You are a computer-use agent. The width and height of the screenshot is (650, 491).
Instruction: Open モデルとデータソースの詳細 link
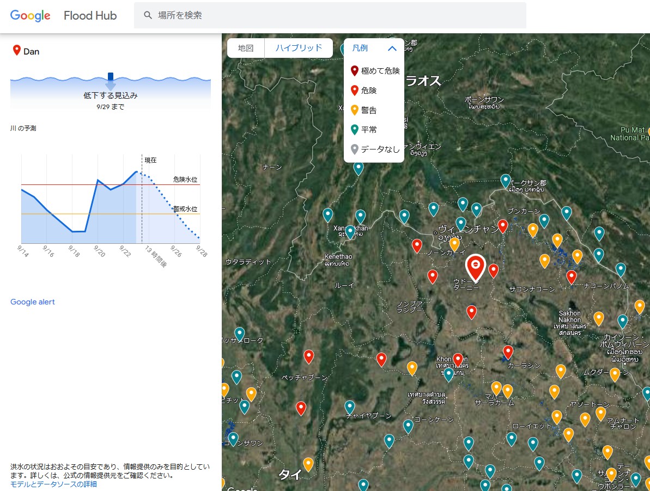[x=53, y=484]
